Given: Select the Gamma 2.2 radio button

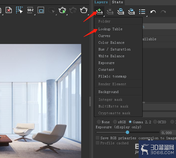Looking at the screenshot, I should (130, 122).
